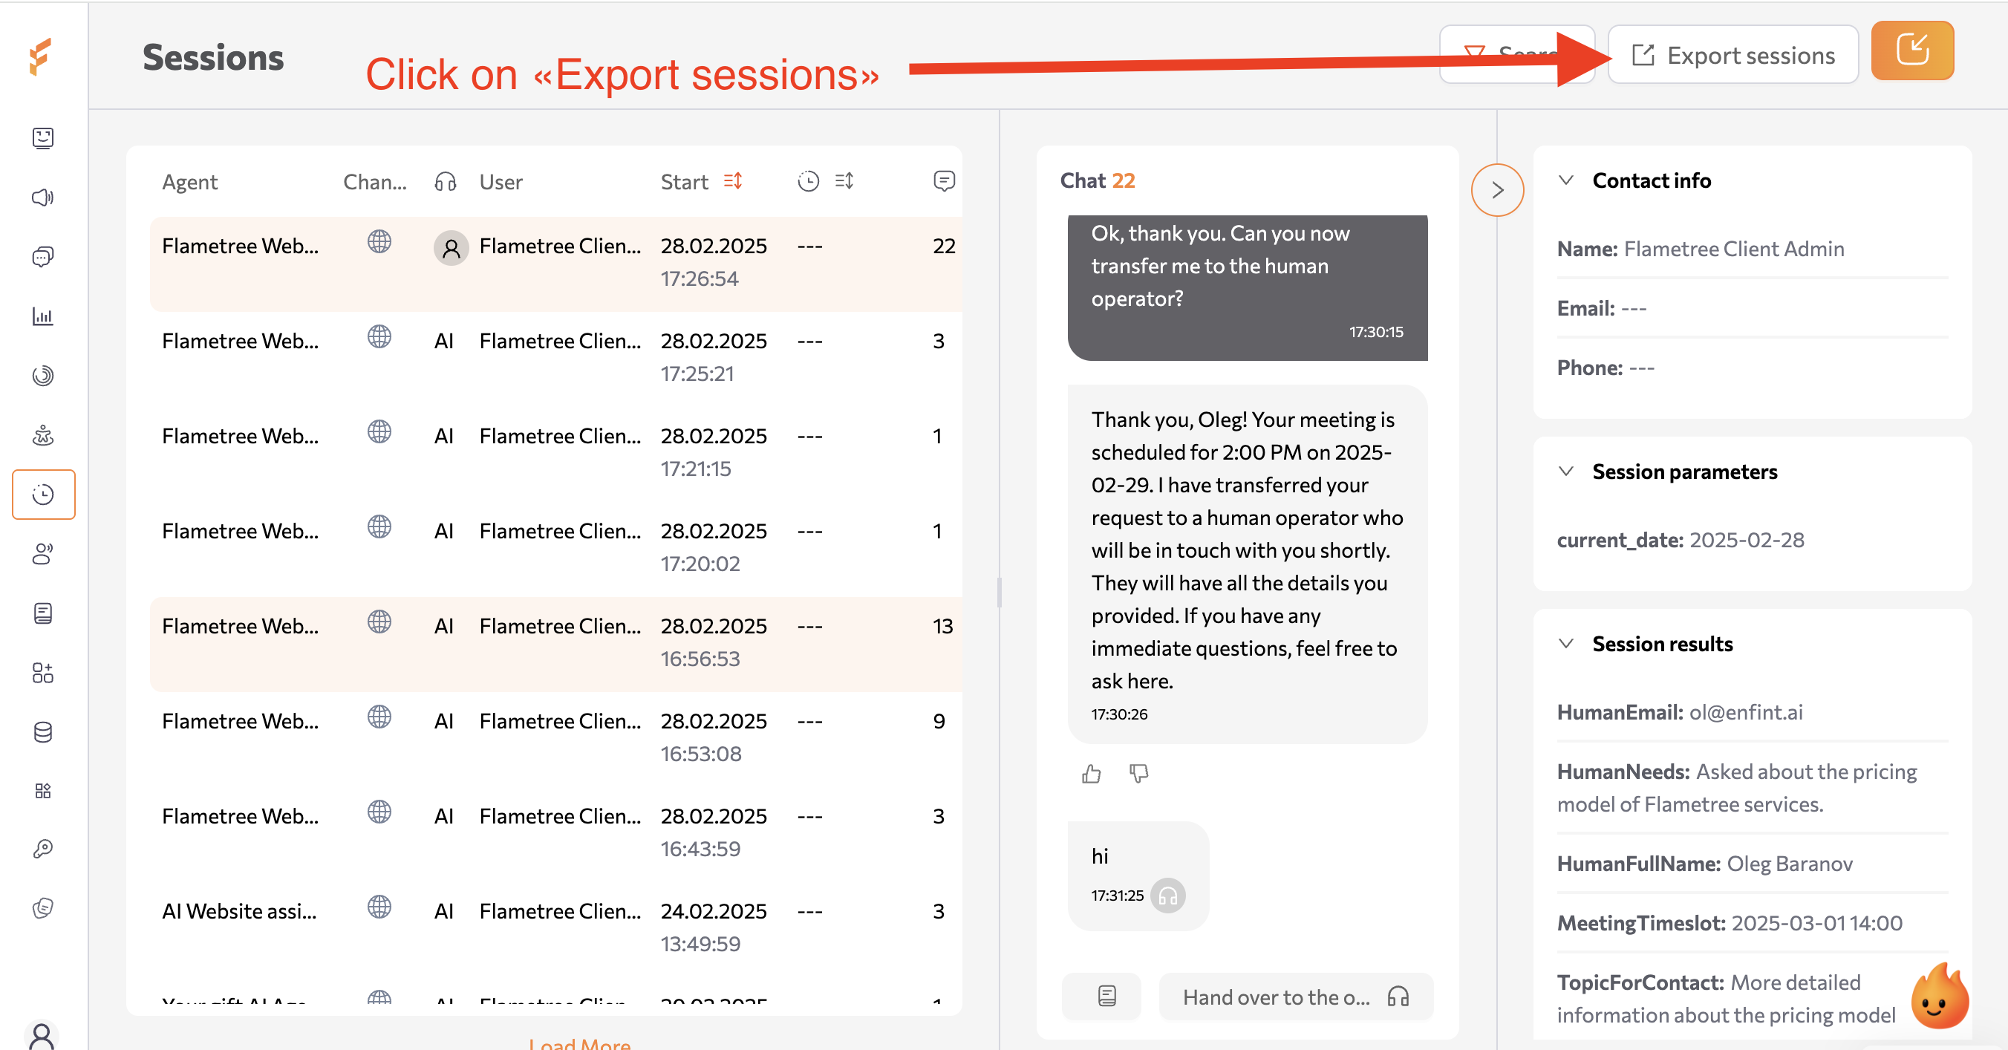2008x1050 pixels.
Task: Click the megaphone sidebar icon
Action: tap(44, 198)
